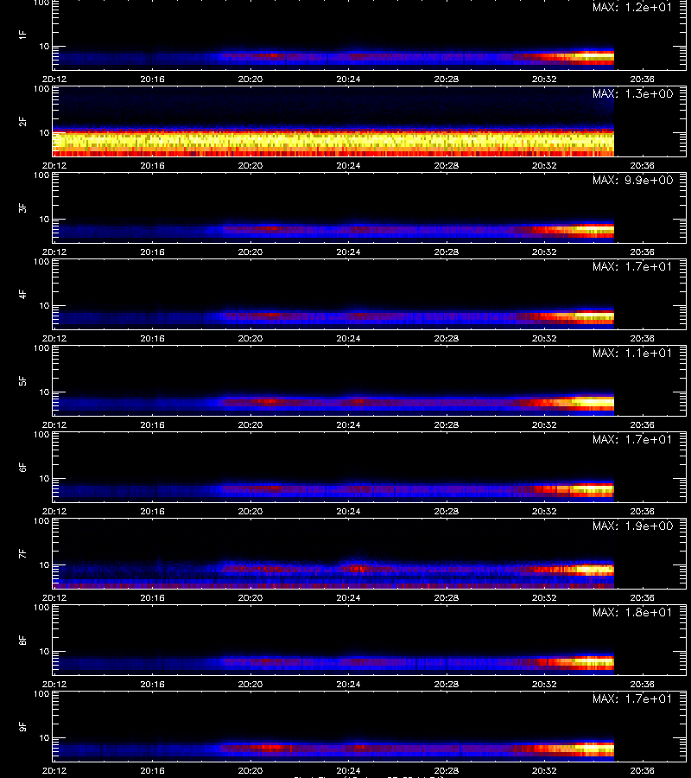
Task: Click the yellow saturated band in the 2F spectrogram
Action: click(333, 141)
